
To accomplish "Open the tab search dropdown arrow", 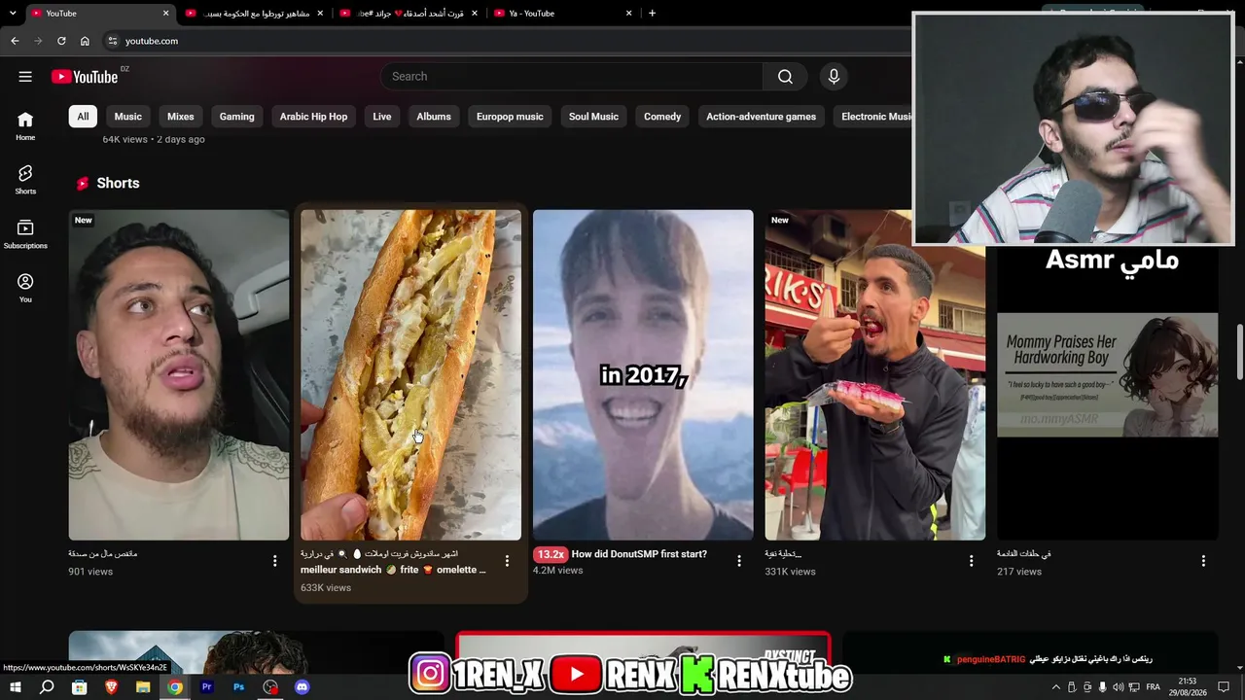I will [x=13, y=14].
